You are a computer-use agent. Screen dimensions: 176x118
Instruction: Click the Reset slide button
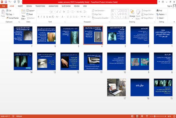pyautogui.click(x=30, y=14)
